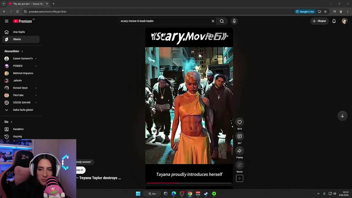The width and height of the screenshot is (352, 198).
Task: Go to the next Short with down arrow
Action: [342, 116]
